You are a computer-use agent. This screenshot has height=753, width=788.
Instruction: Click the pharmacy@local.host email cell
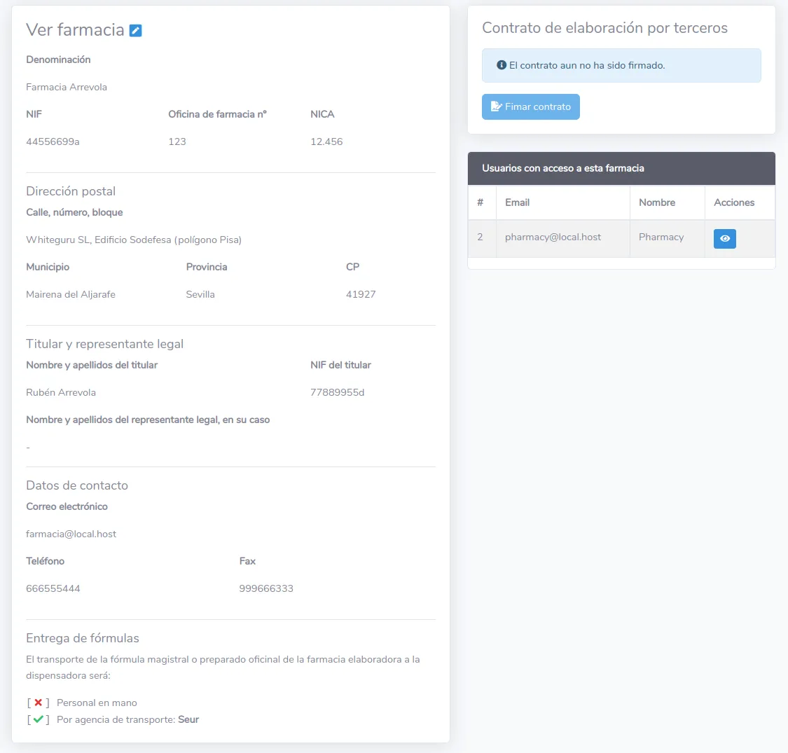point(563,237)
